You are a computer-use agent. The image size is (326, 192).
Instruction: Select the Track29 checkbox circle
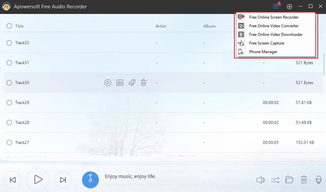[9, 103]
